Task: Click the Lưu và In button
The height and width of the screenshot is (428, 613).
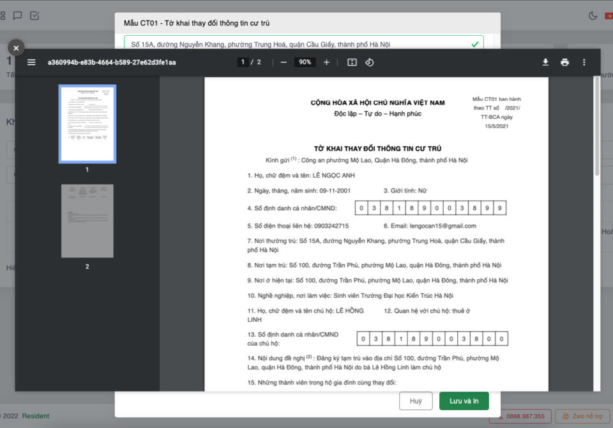Action: pyautogui.click(x=464, y=401)
